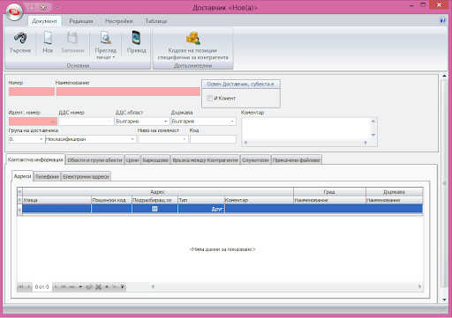The width and height of the screenshot is (452, 318).
Task: Switch to the Таблица ribbon tab
Action: click(x=156, y=21)
